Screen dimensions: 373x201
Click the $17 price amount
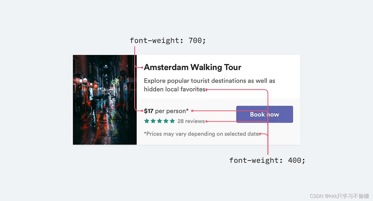click(x=149, y=111)
